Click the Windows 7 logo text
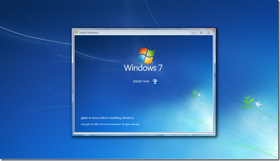Viewport: 280px width, 161px height. pyautogui.click(x=143, y=68)
